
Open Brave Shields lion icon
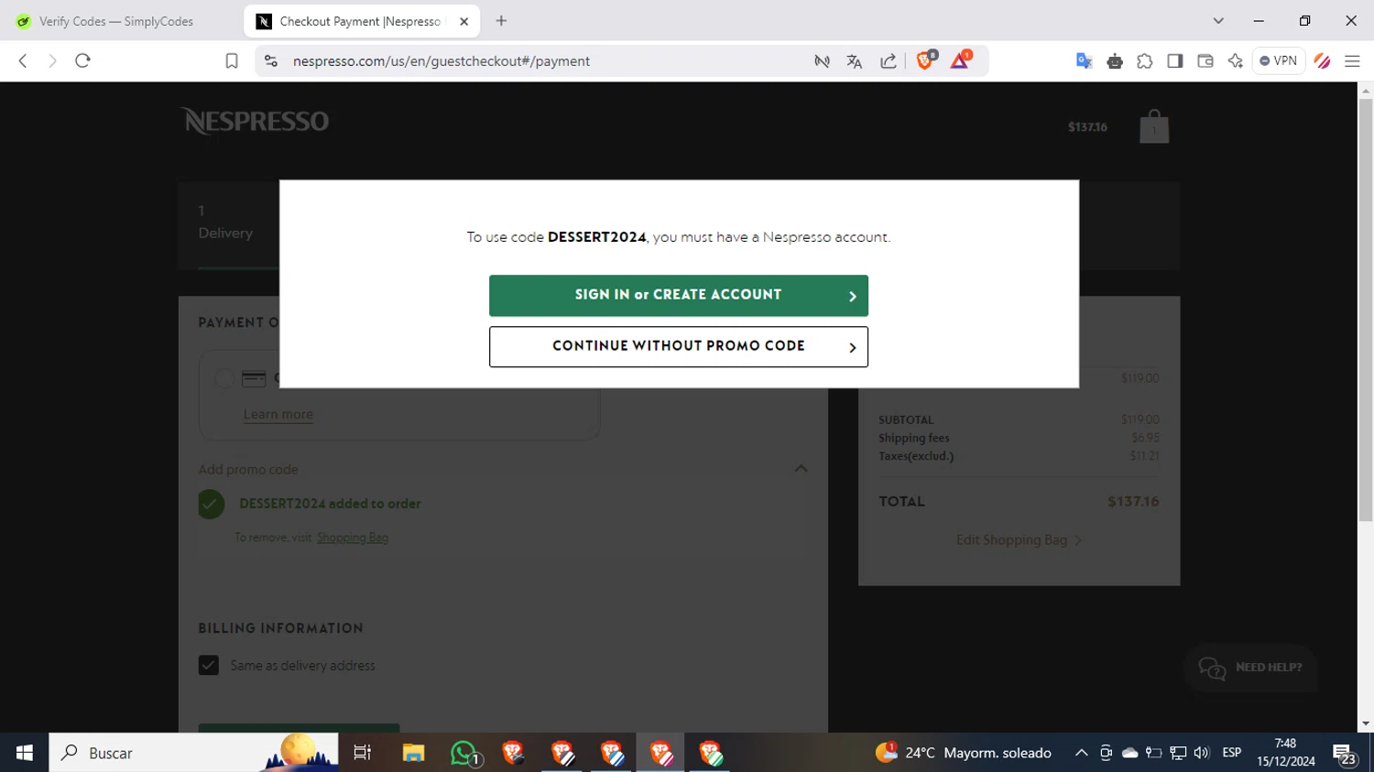pos(925,60)
